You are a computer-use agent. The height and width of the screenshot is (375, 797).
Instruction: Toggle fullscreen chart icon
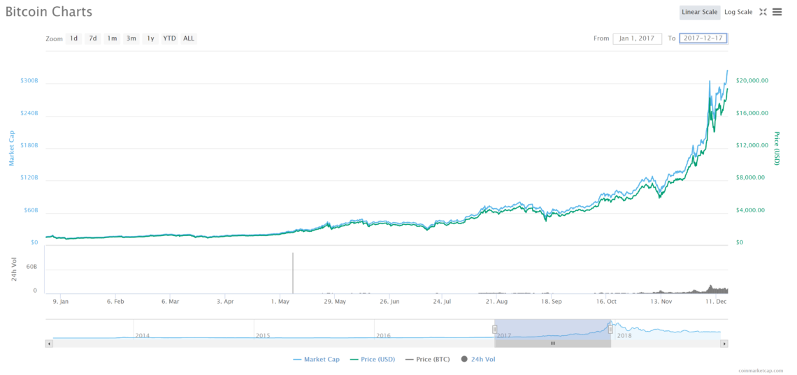763,12
